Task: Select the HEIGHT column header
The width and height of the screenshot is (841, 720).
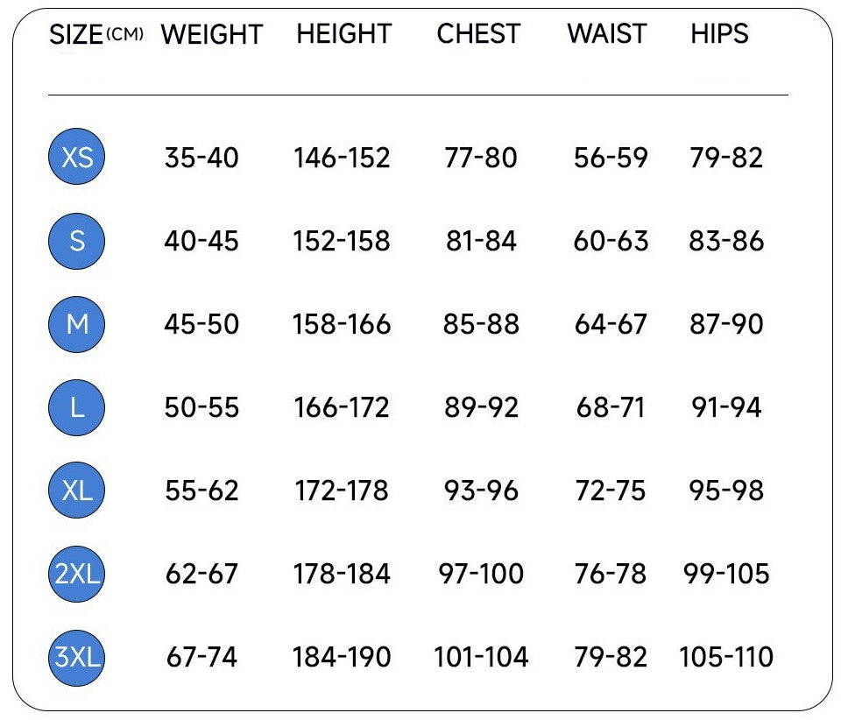Action: click(342, 34)
